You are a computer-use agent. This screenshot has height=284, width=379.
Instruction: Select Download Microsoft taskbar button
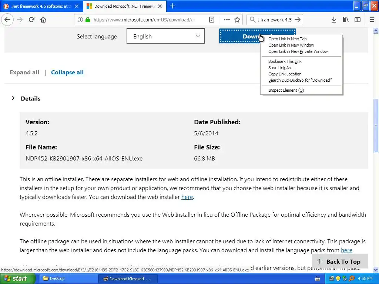[128, 279]
